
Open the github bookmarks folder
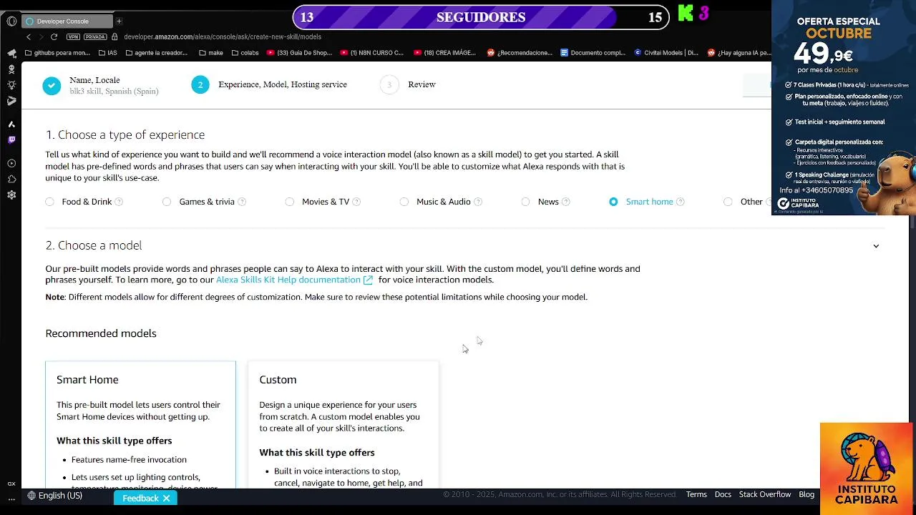click(58, 52)
